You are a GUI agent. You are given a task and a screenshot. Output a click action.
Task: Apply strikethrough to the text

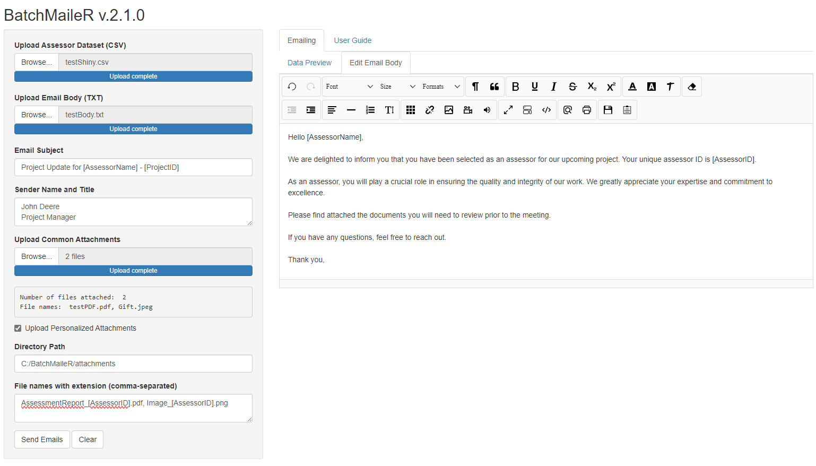coord(572,87)
